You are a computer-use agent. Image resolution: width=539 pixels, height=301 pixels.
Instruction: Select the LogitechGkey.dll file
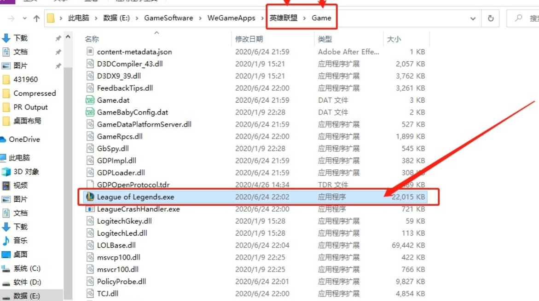(124, 221)
